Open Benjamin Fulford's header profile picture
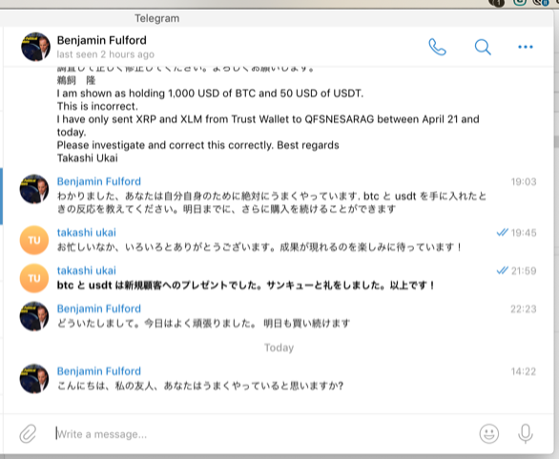 click(x=35, y=47)
